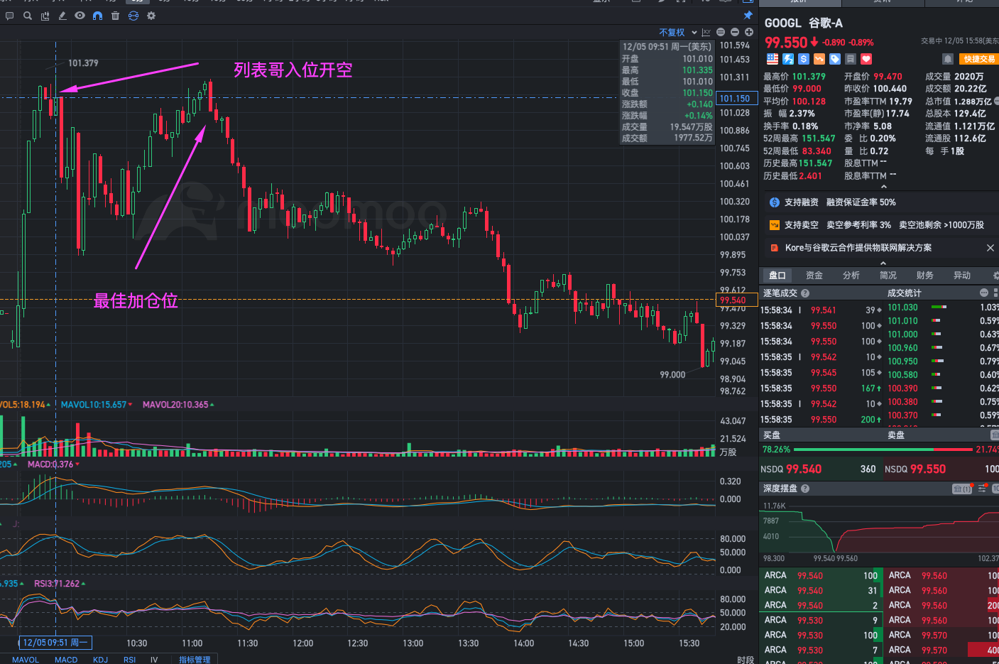
Task: Select the RSI indicator at the bottom
Action: click(x=129, y=660)
